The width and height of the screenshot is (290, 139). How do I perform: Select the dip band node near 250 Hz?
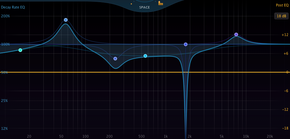pos(115,58)
